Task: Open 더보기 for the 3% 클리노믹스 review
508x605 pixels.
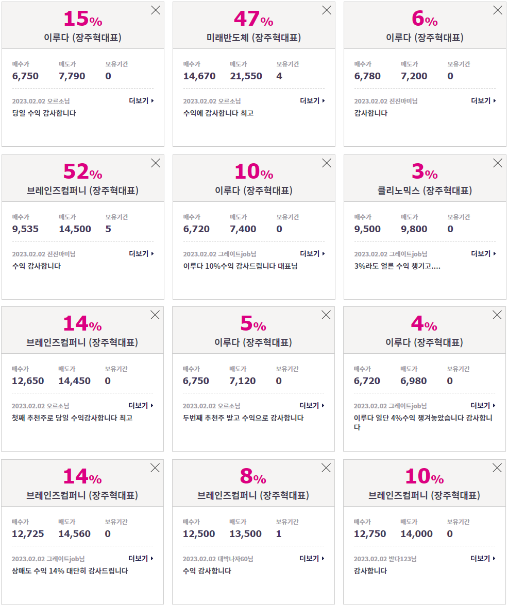Action: point(483,253)
